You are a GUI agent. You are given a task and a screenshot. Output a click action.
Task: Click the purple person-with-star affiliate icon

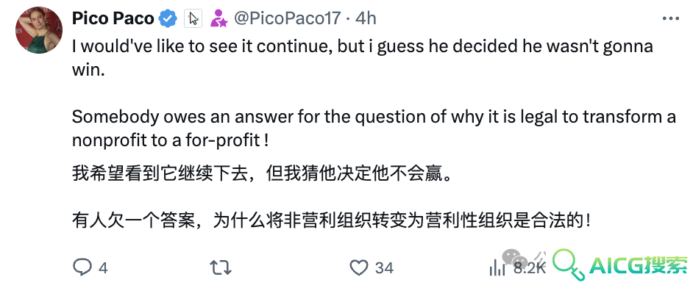218,18
